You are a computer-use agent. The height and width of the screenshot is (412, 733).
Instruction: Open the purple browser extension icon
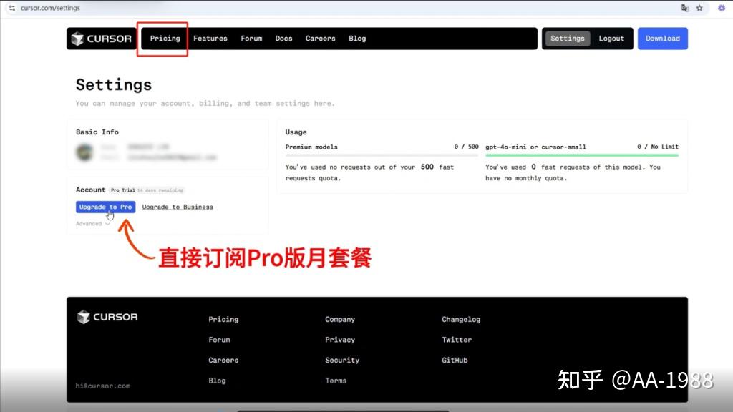point(722,8)
